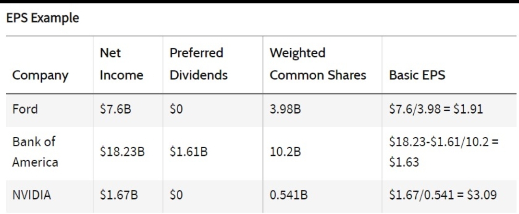Select the Ford company cell

(25, 109)
